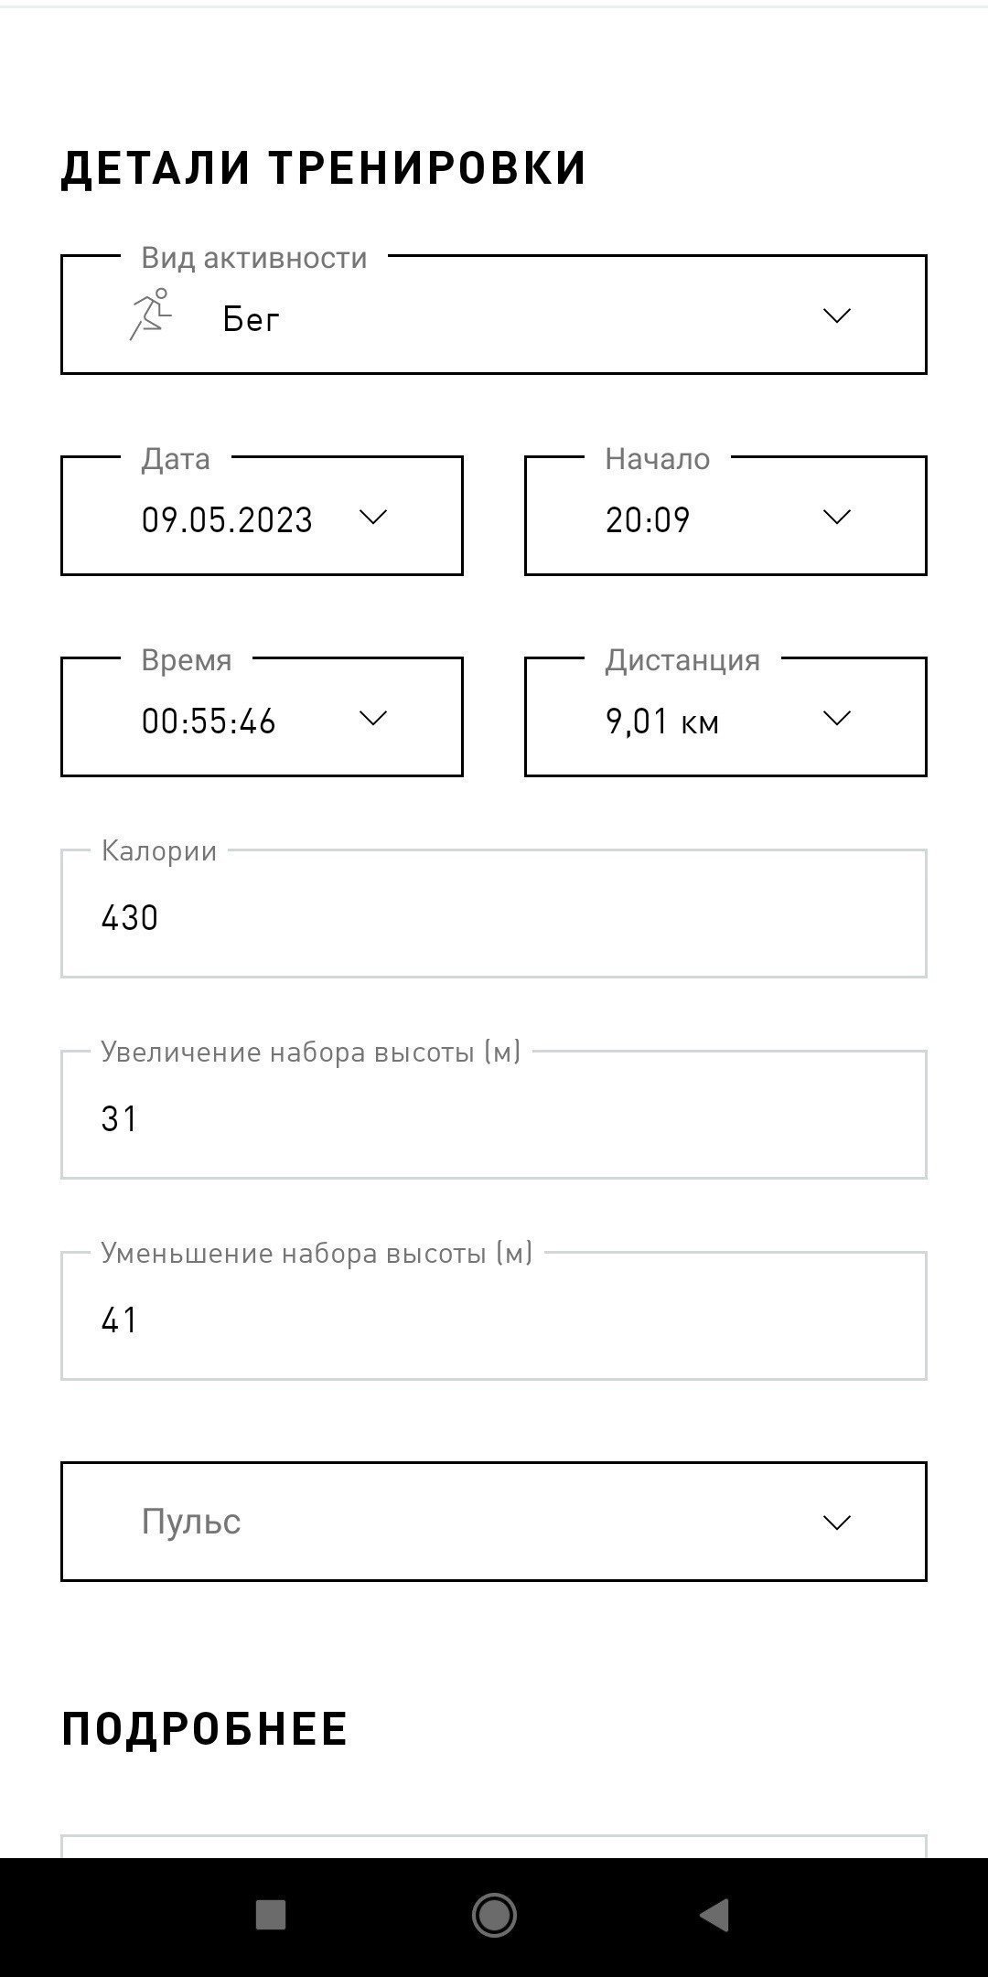988x1977 pixels.
Task: Tap the Android recent apps square
Action: pos(271,1915)
